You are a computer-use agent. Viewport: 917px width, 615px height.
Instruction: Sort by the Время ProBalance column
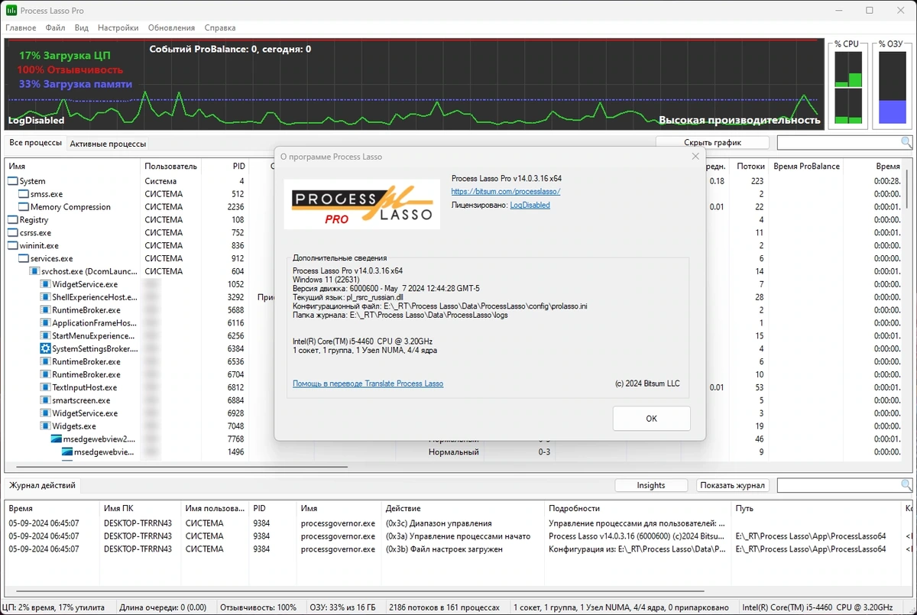(x=806, y=166)
